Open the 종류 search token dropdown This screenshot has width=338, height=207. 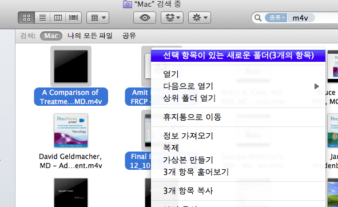[x=276, y=18]
